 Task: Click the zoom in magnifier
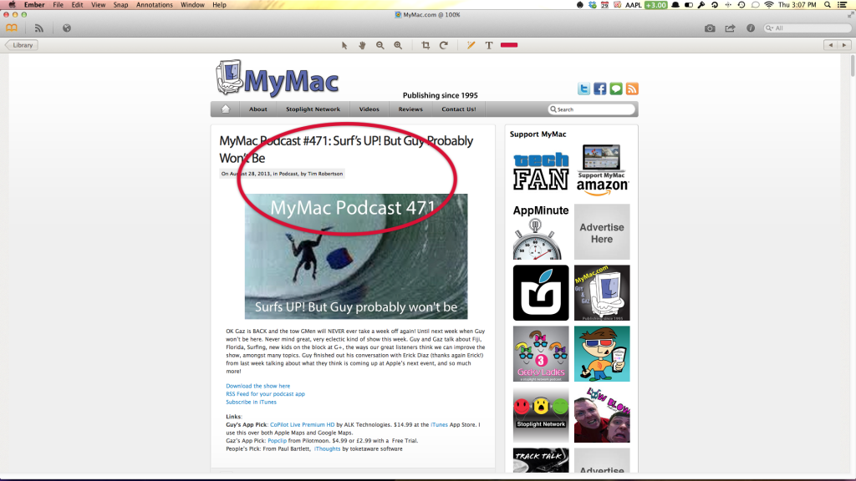click(x=398, y=45)
